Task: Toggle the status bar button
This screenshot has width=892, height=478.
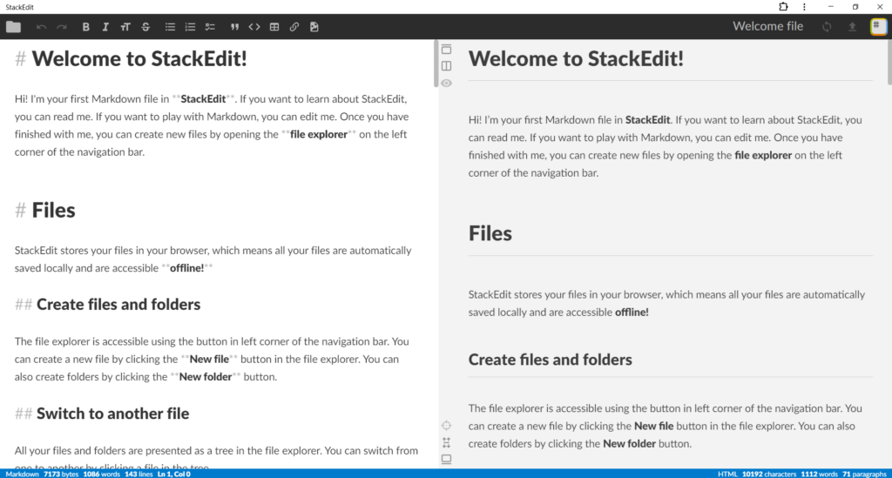Action: pos(447,459)
